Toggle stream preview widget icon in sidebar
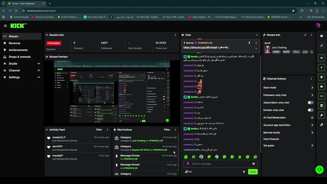327x184 pixels. (321, 58)
